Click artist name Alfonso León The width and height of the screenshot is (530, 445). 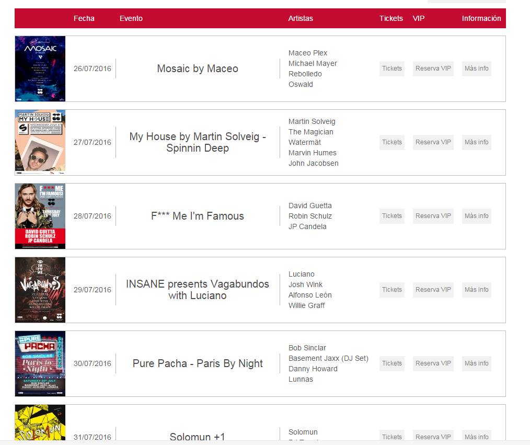tap(310, 295)
